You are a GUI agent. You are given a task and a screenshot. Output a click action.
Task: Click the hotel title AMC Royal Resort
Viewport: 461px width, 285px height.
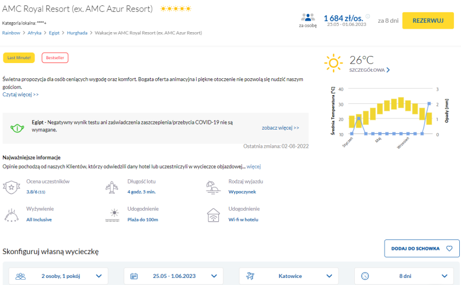click(x=78, y=9)
